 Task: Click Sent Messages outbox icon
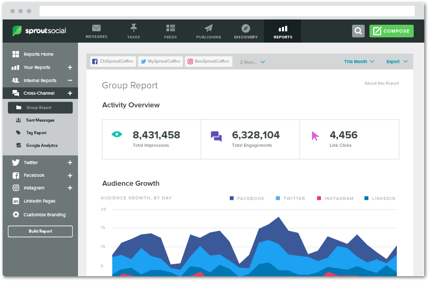[18, 120]
